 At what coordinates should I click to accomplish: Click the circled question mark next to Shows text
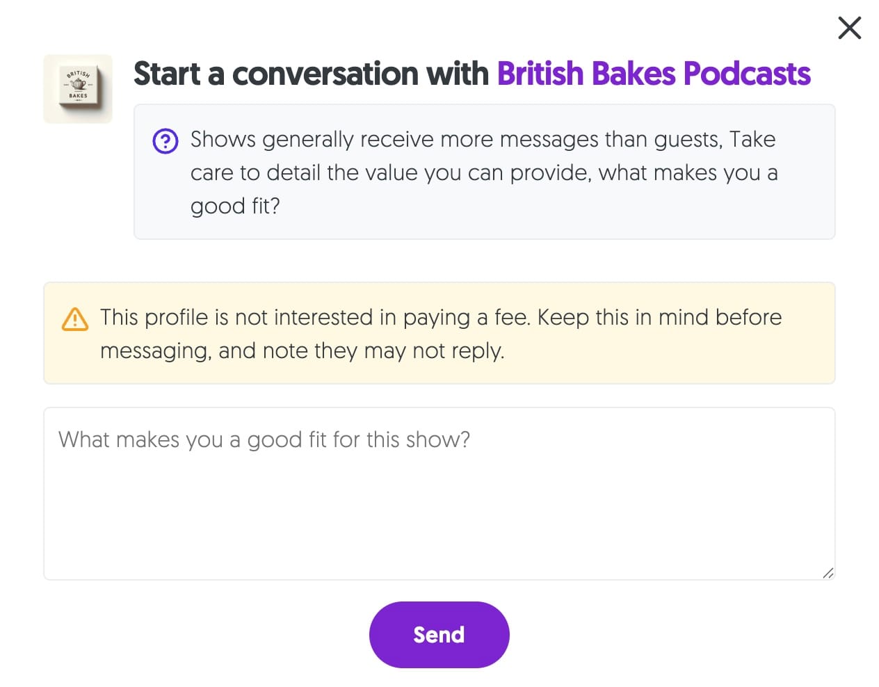166,140
